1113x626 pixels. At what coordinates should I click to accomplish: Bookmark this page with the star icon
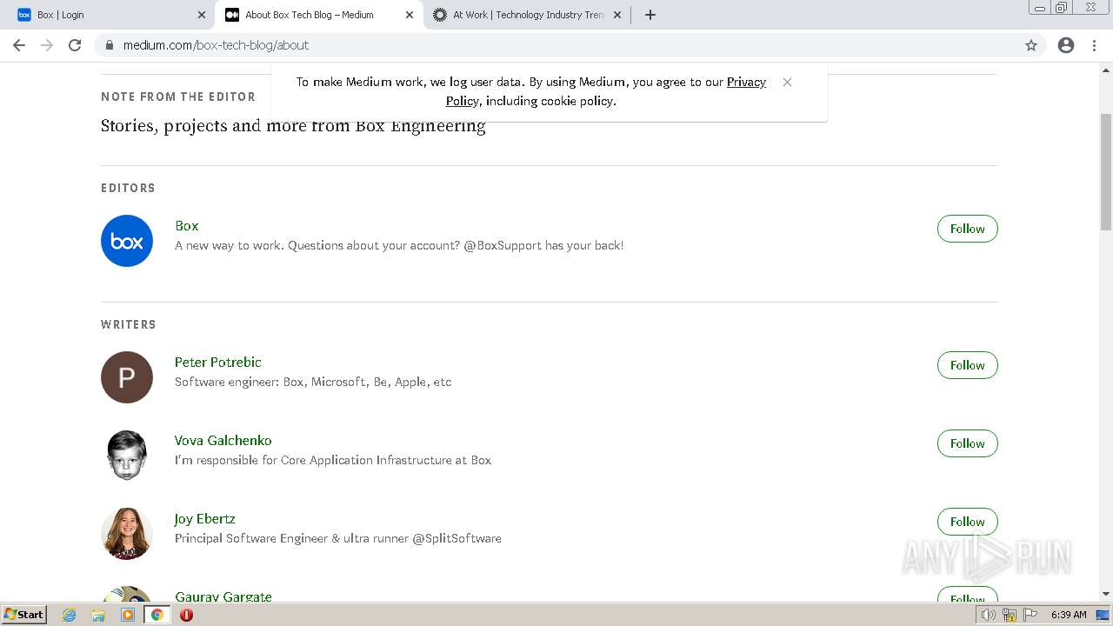click(x=1031, y=45)
